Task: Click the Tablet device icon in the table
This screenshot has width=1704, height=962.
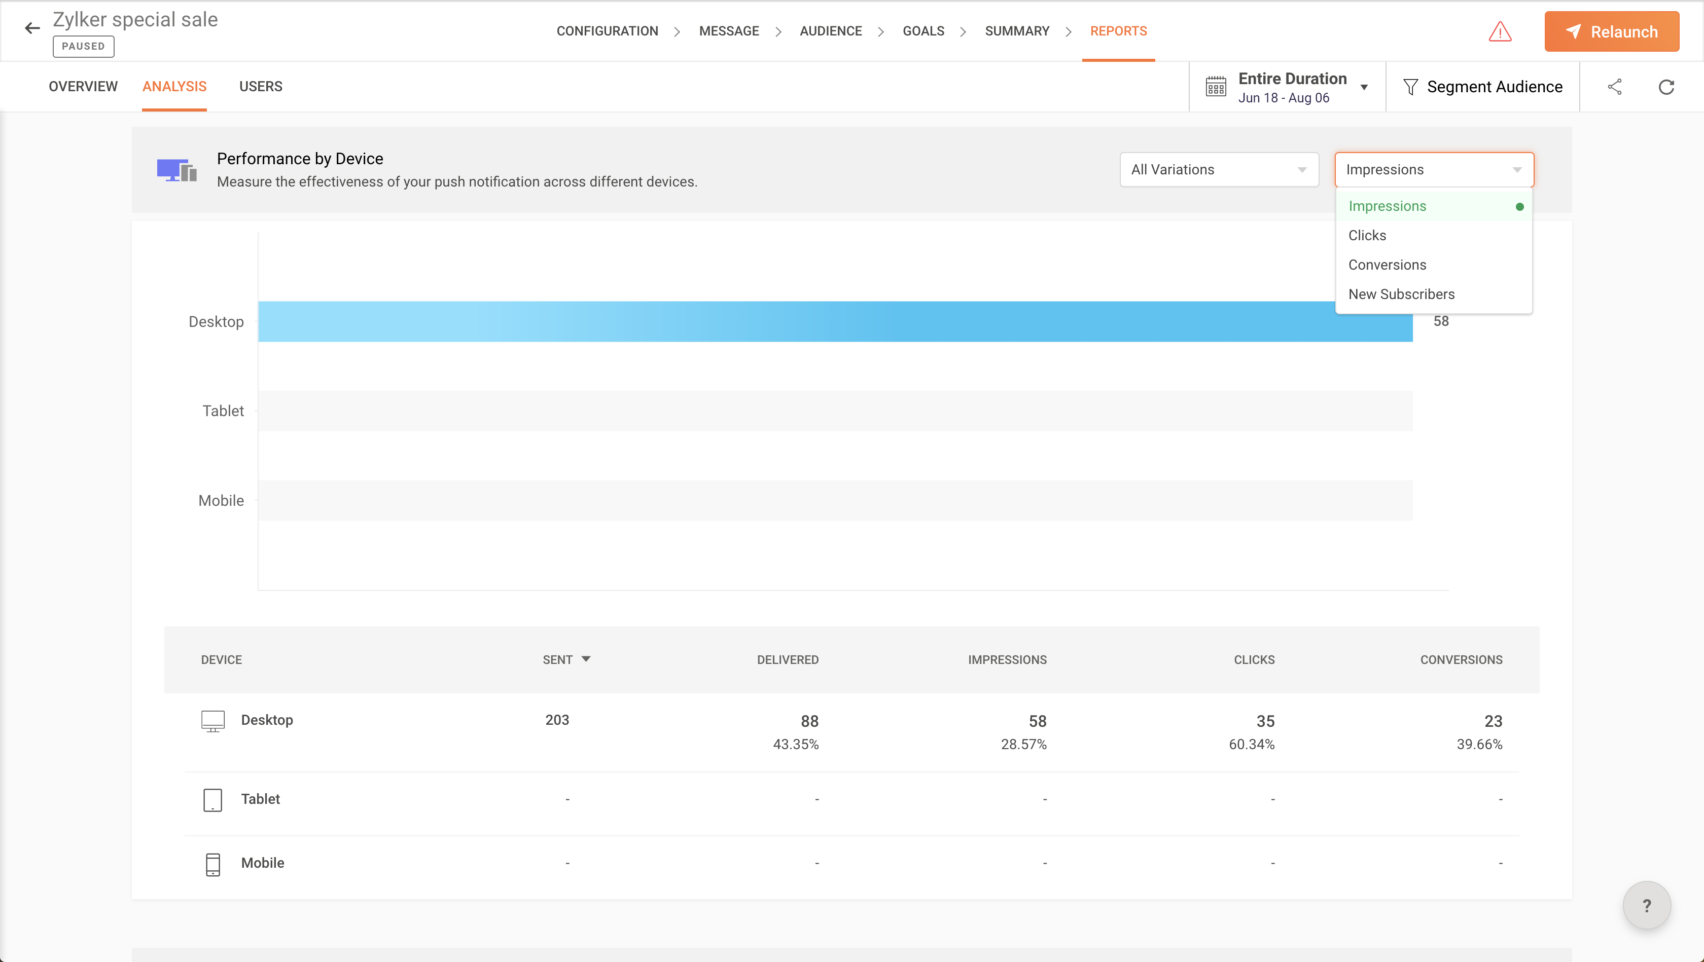Action: [x=212, y=799]
